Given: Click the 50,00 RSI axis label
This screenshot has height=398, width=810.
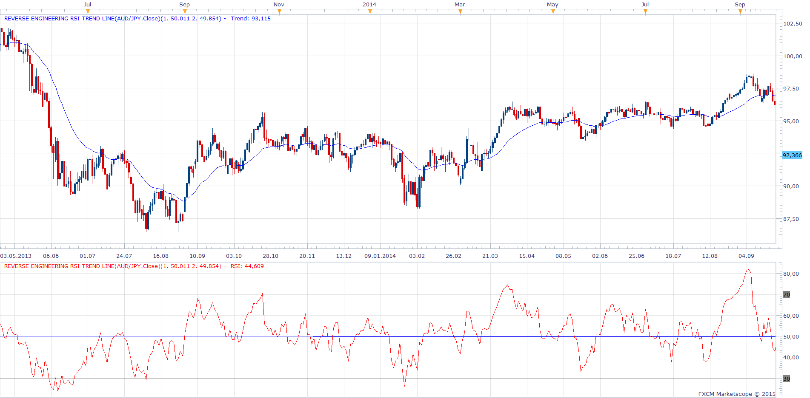Looking at the screenshot, I should point(791,336).
